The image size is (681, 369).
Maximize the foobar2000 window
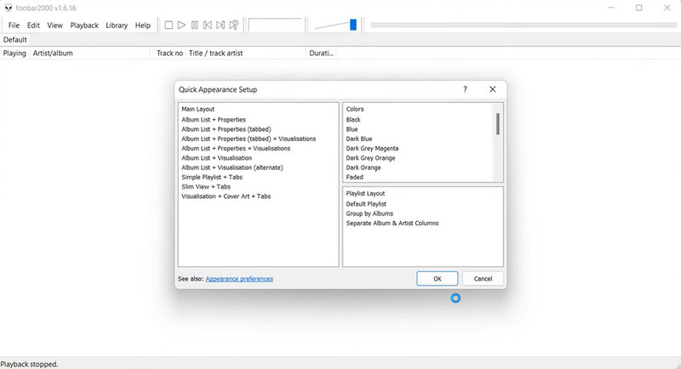[x=639, y=8]
